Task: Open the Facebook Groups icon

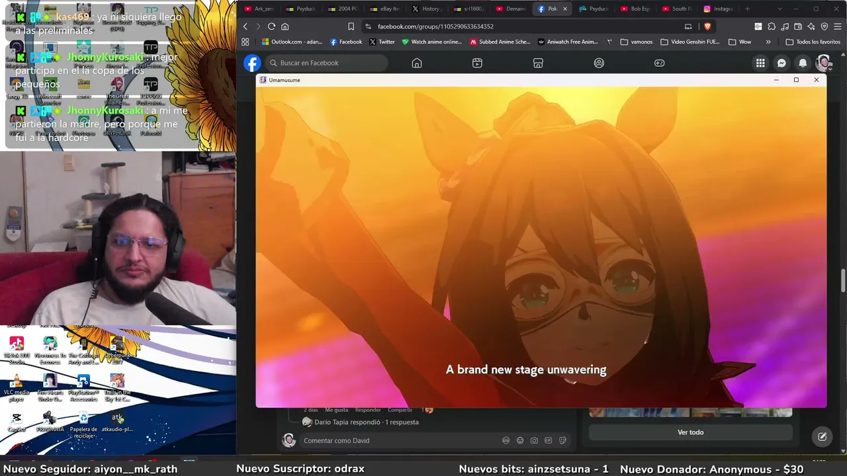Action: click(x=599, y=63)
